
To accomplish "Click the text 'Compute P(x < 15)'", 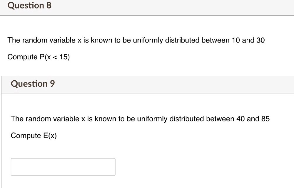I will click(38, 57).
